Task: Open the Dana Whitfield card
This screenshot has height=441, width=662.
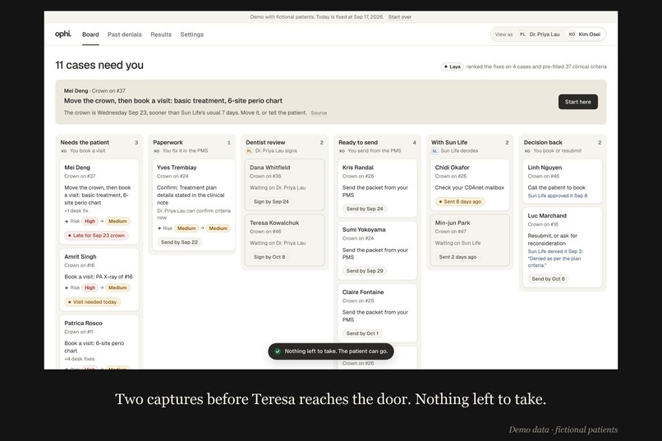Action: click(x=284, y=185)
